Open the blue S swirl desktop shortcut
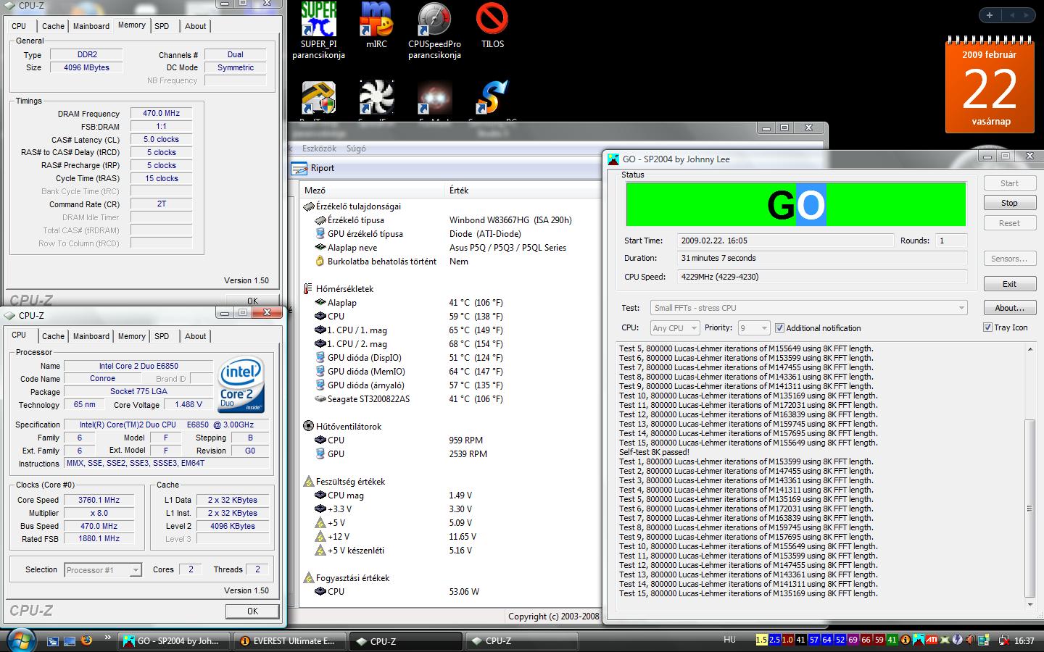Screen dimensions: 1044x652 pos(492,98)
